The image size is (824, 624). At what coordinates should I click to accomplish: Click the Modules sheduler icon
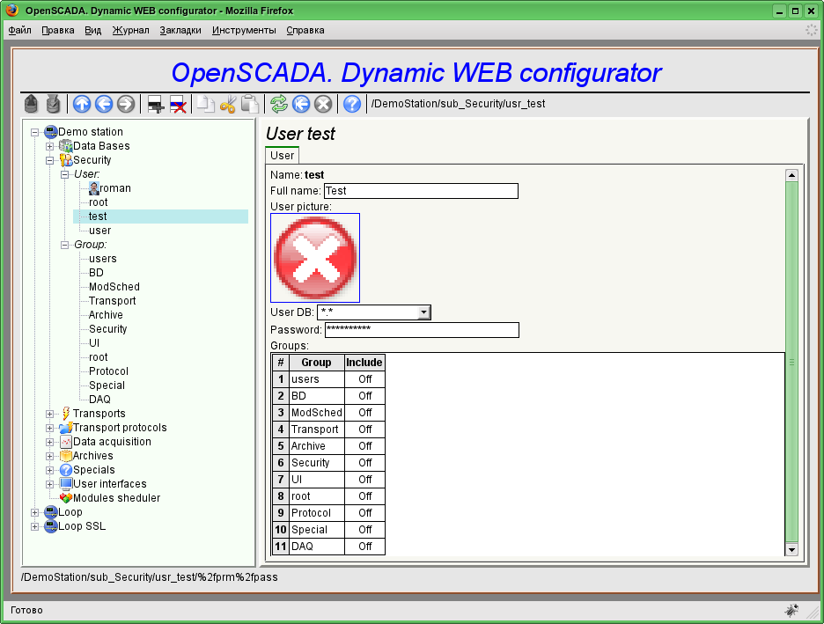pos(66,498)
